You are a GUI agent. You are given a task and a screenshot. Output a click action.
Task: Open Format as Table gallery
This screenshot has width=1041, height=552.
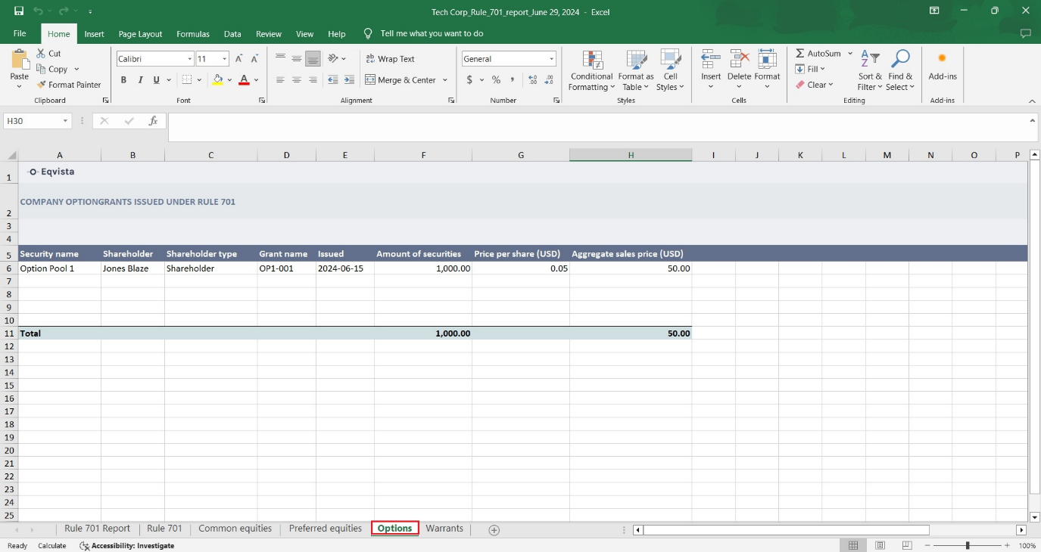636,71
